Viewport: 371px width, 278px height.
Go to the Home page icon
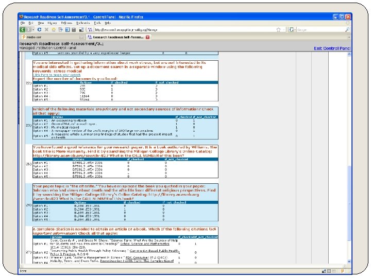coord(54,29)
